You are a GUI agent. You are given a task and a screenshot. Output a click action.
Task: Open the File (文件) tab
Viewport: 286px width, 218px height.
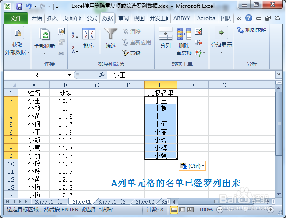point(16,18)
